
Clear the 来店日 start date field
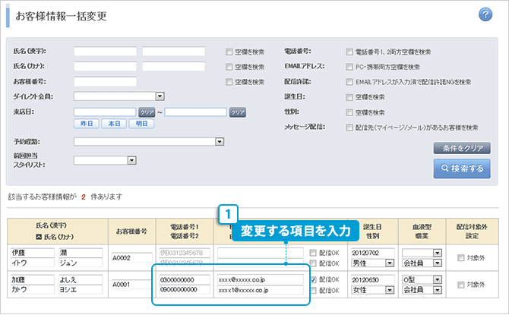point(147,112)
